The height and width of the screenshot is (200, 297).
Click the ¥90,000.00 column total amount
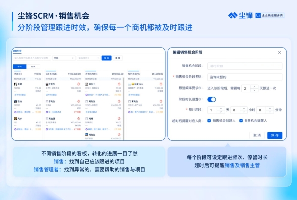tap(118, 74)
